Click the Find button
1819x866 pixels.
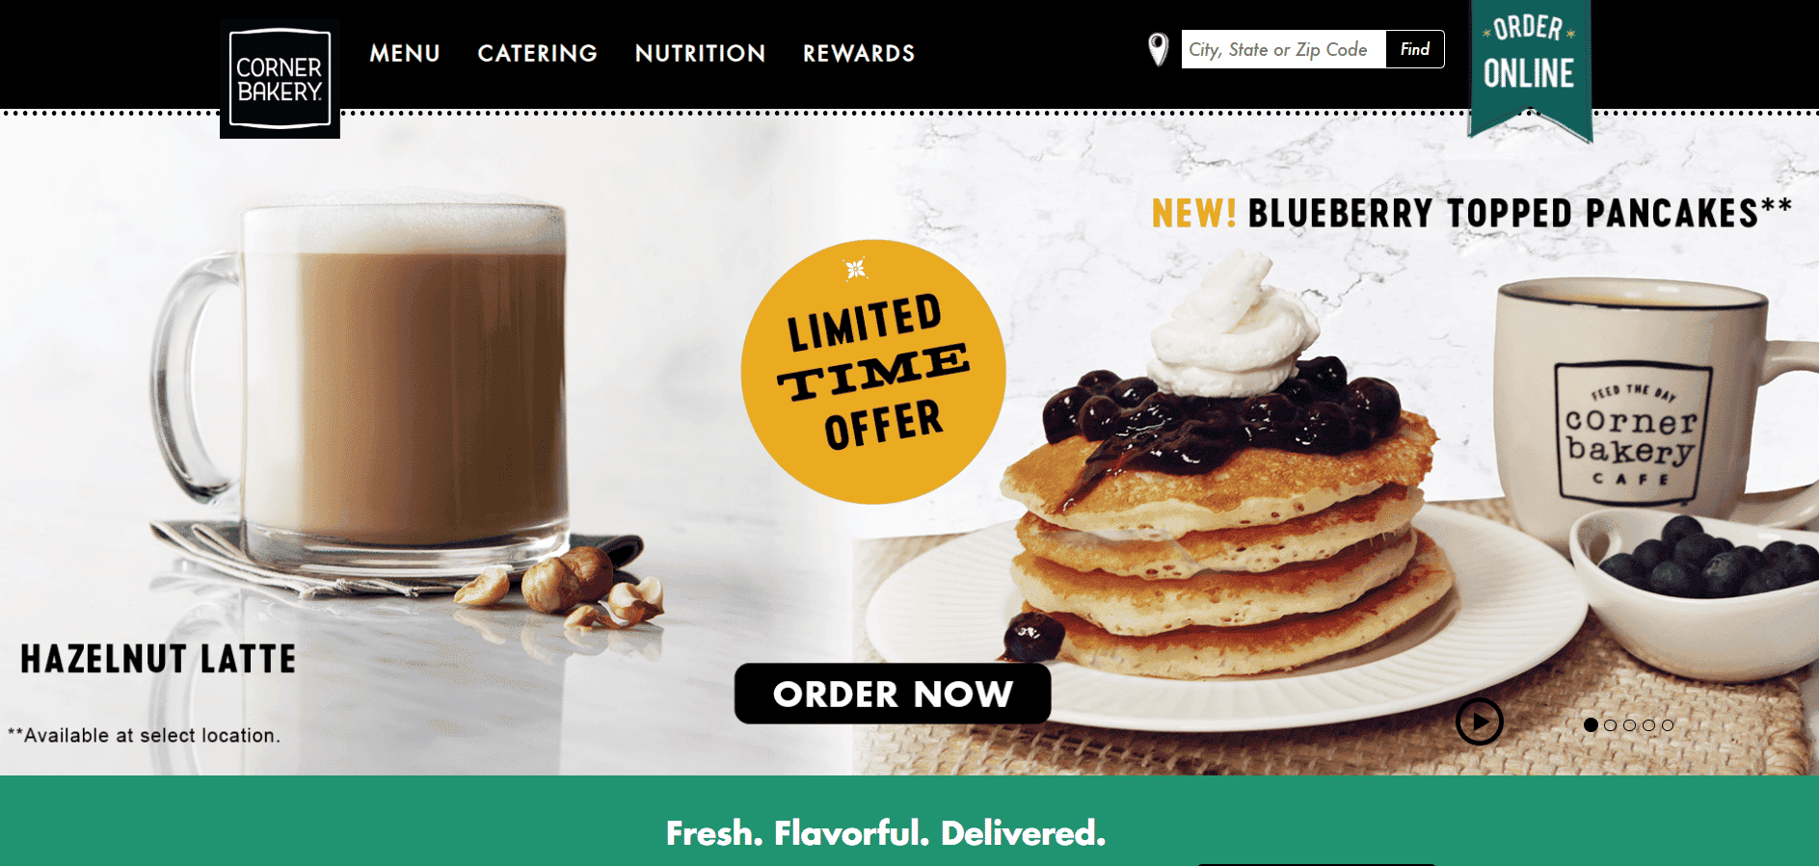1415,49
